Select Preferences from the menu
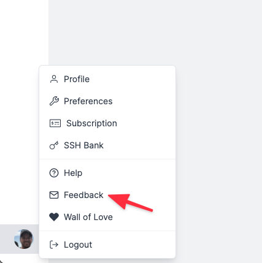The height and width of the screenshot is (263, 262). pyautogui.click(x=107, y=101)
